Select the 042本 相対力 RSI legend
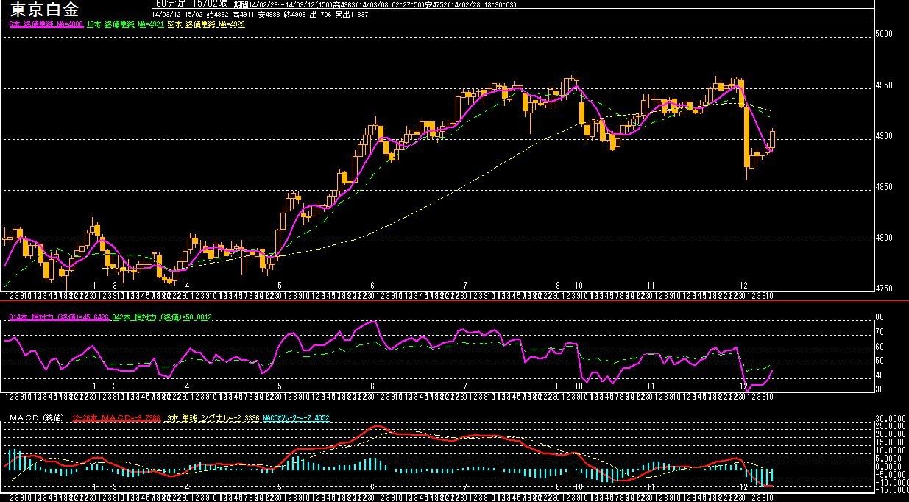 [163, 317]
